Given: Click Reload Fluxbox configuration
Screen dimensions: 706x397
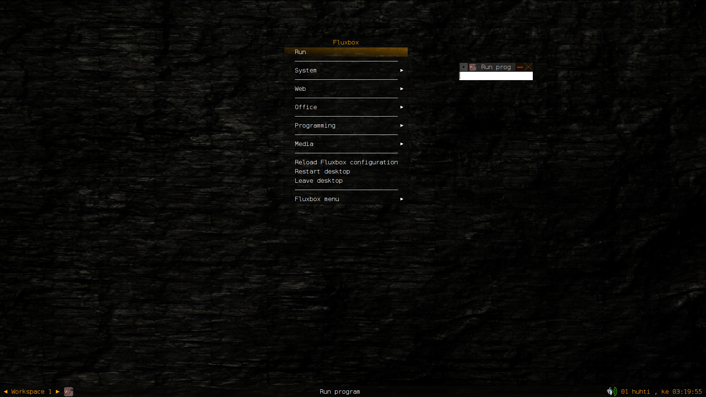Looking at the screenshot, I should click(346, 162).
